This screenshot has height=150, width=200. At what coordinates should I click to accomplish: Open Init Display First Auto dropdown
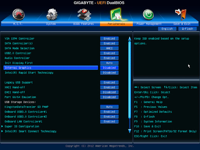click(109, 63)
